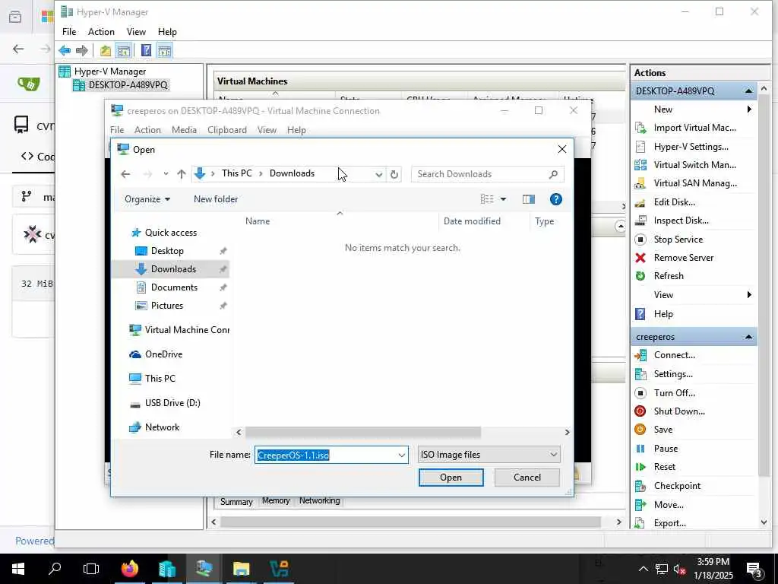Click the up-one-level folder icon in Hyper-V toolbar
Viewport: 778px width, 584px height.
pos(106,50)
